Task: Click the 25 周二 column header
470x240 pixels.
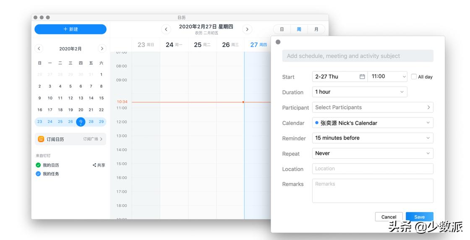Action: pyautogui.click(x=202, y=44)
